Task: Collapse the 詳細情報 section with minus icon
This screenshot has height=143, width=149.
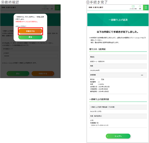Action: pyautogui.click(x=142, y=75)
